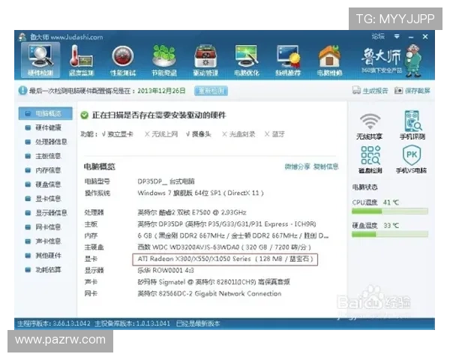
Task: Open the 节能降温 energy saving tool
Action: [164, 60]
